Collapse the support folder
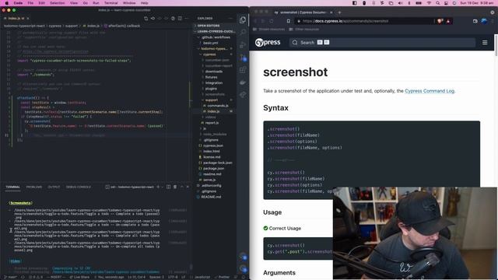 (x=211, y=100)
